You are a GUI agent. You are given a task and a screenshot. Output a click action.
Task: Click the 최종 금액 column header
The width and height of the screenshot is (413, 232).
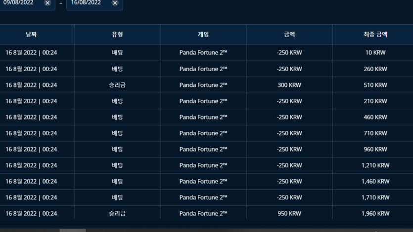tap(375, 35)
